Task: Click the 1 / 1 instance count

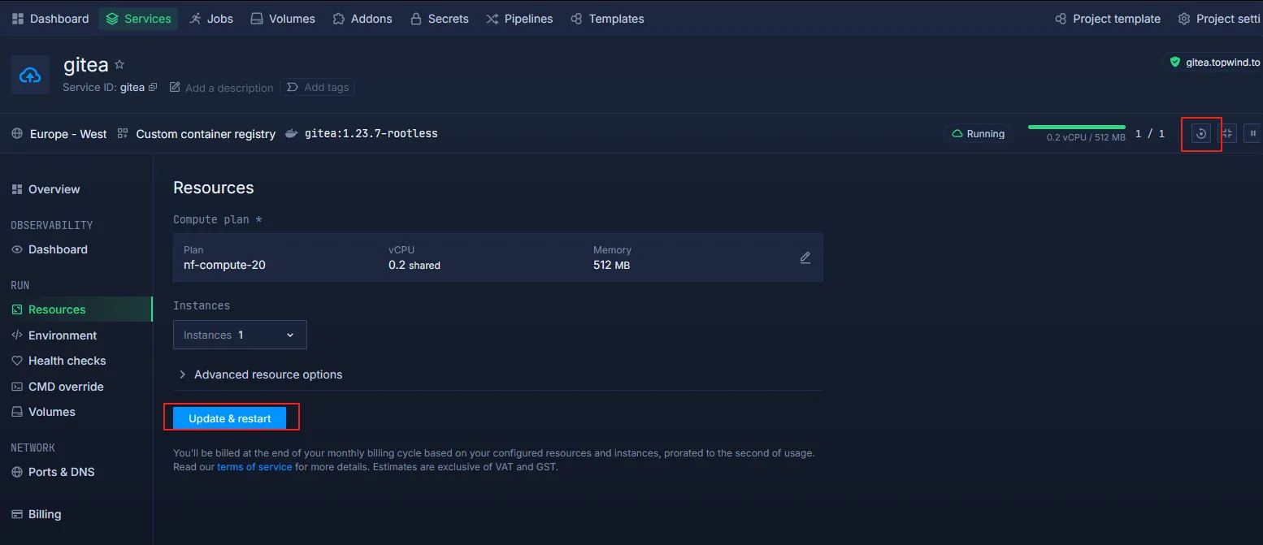Action: point(1150,133)
